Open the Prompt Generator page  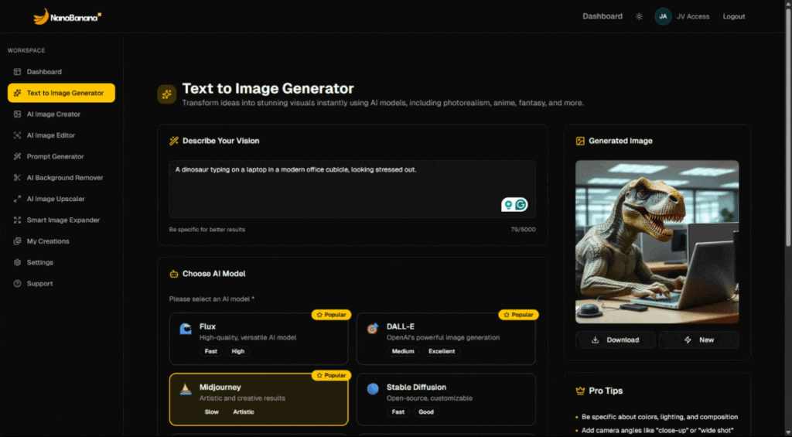(55, 156)
